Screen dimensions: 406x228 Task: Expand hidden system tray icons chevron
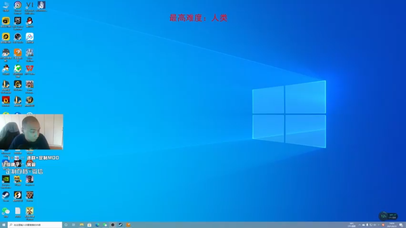click(x=359, y=225)
